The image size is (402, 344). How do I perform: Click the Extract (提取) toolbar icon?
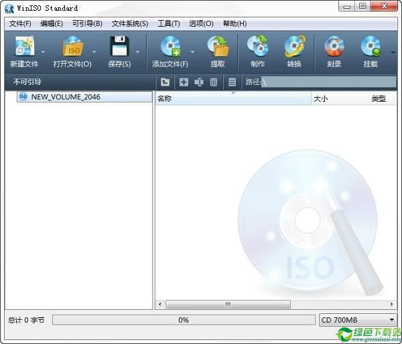click(x=218, y=47)
